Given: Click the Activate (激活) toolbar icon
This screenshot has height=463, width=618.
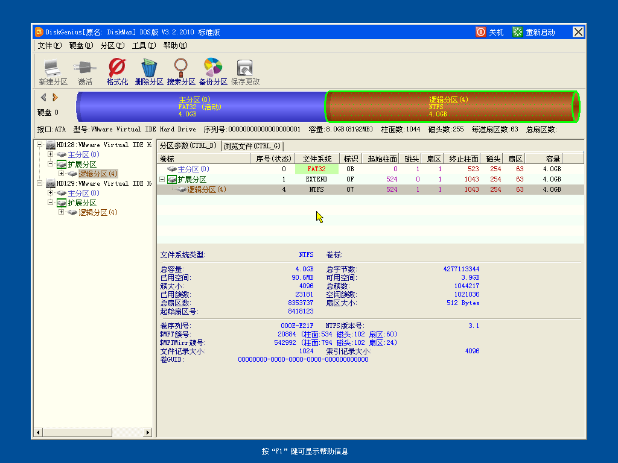Looking at the screenshot, I should [x=85, y=71].
